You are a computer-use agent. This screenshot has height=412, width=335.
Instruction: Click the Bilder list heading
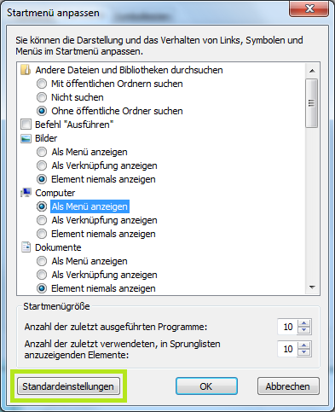click(46, 138)
